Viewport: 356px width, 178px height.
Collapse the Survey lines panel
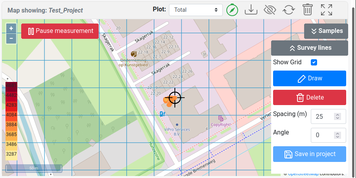tap(310, 48)
